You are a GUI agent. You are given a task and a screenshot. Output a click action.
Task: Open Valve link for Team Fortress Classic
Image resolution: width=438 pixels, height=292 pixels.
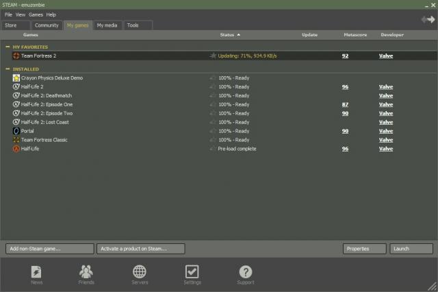pyautogui.click(x=386, y=140)
